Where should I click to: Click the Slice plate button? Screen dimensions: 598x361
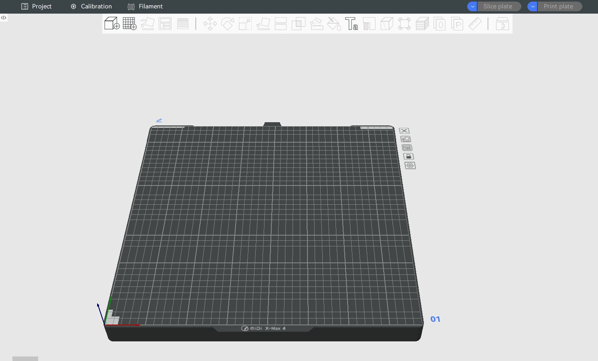pyautogui.click(x=499, y=6)
